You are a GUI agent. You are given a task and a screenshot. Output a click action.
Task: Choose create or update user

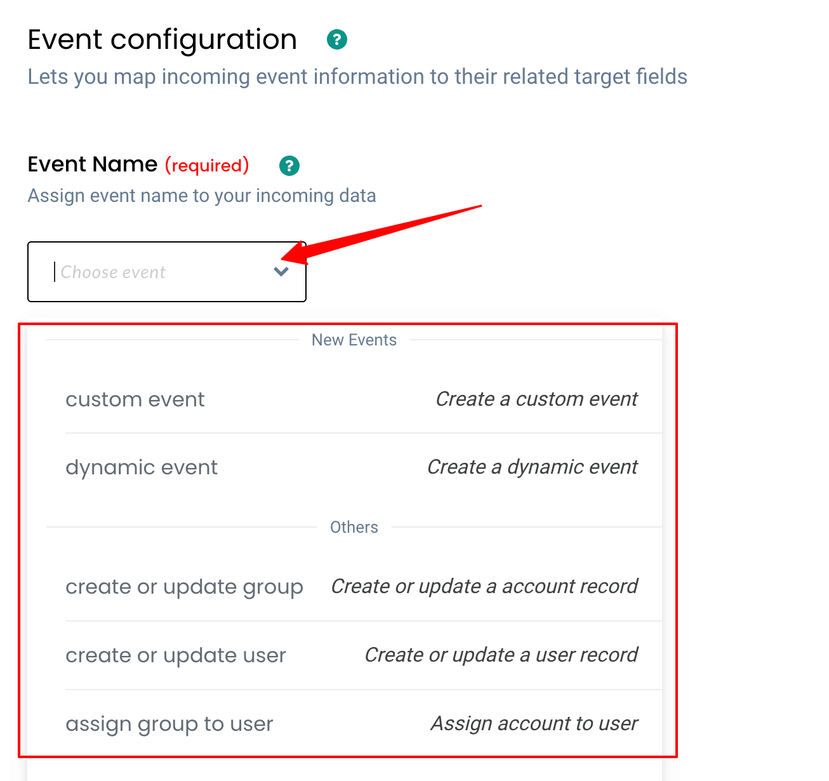point(175,655)
